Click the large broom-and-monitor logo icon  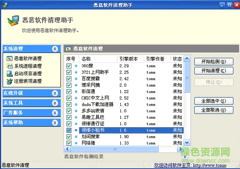(x=13, y=21)
